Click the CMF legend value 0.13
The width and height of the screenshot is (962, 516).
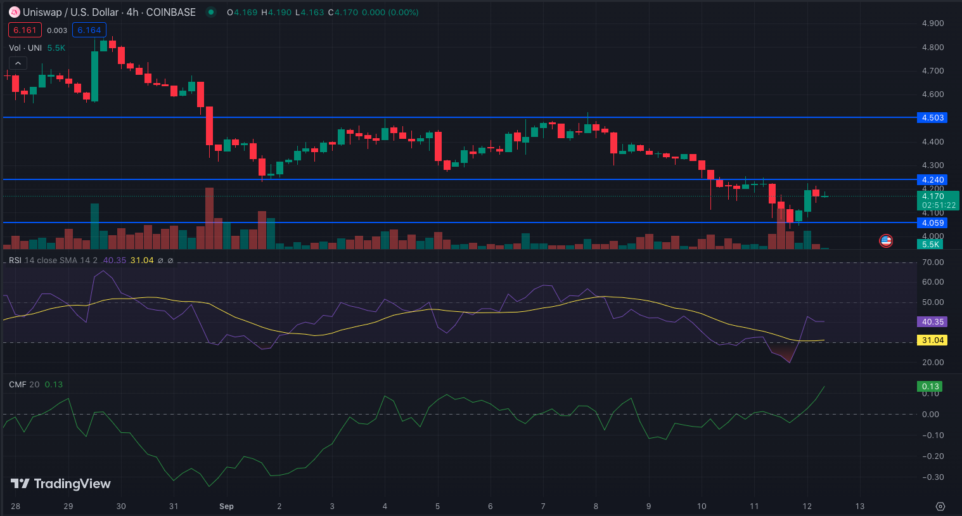pos(54,385)
